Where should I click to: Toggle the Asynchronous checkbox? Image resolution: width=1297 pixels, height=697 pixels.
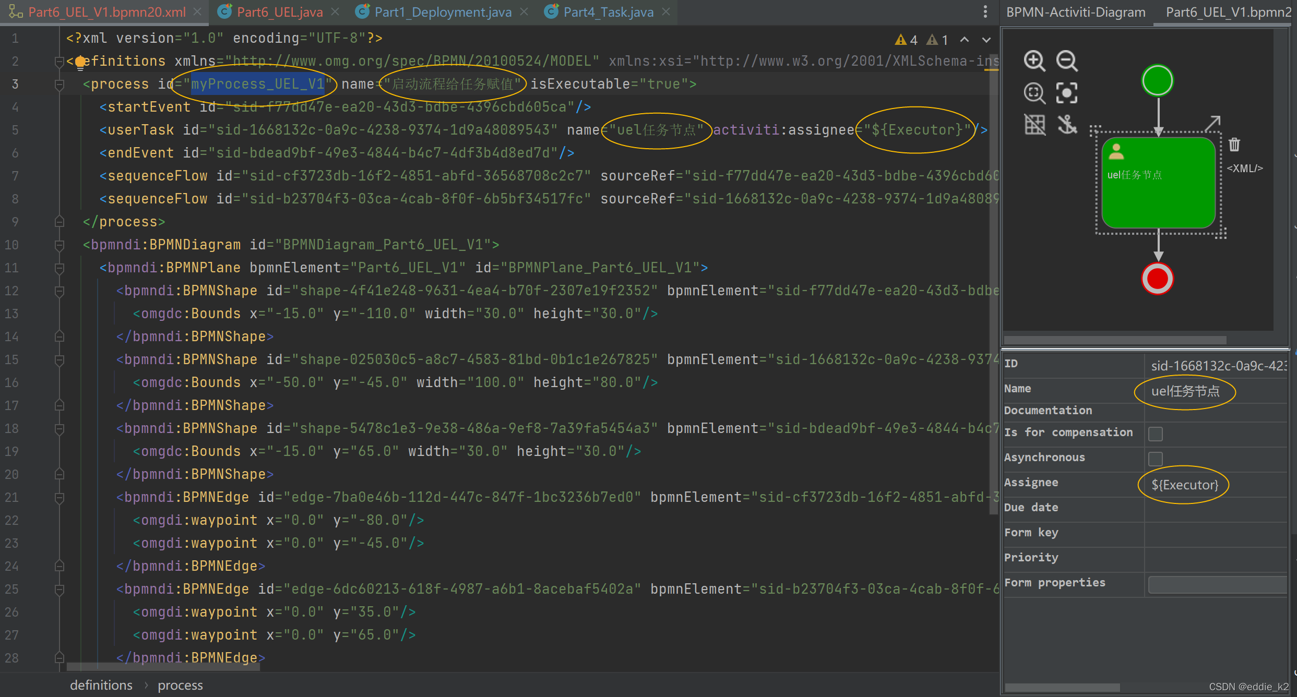tap(1156, 459)
